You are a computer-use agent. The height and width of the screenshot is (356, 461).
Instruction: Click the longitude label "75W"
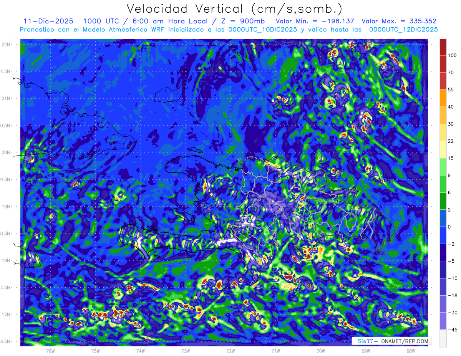pos(95,351)
